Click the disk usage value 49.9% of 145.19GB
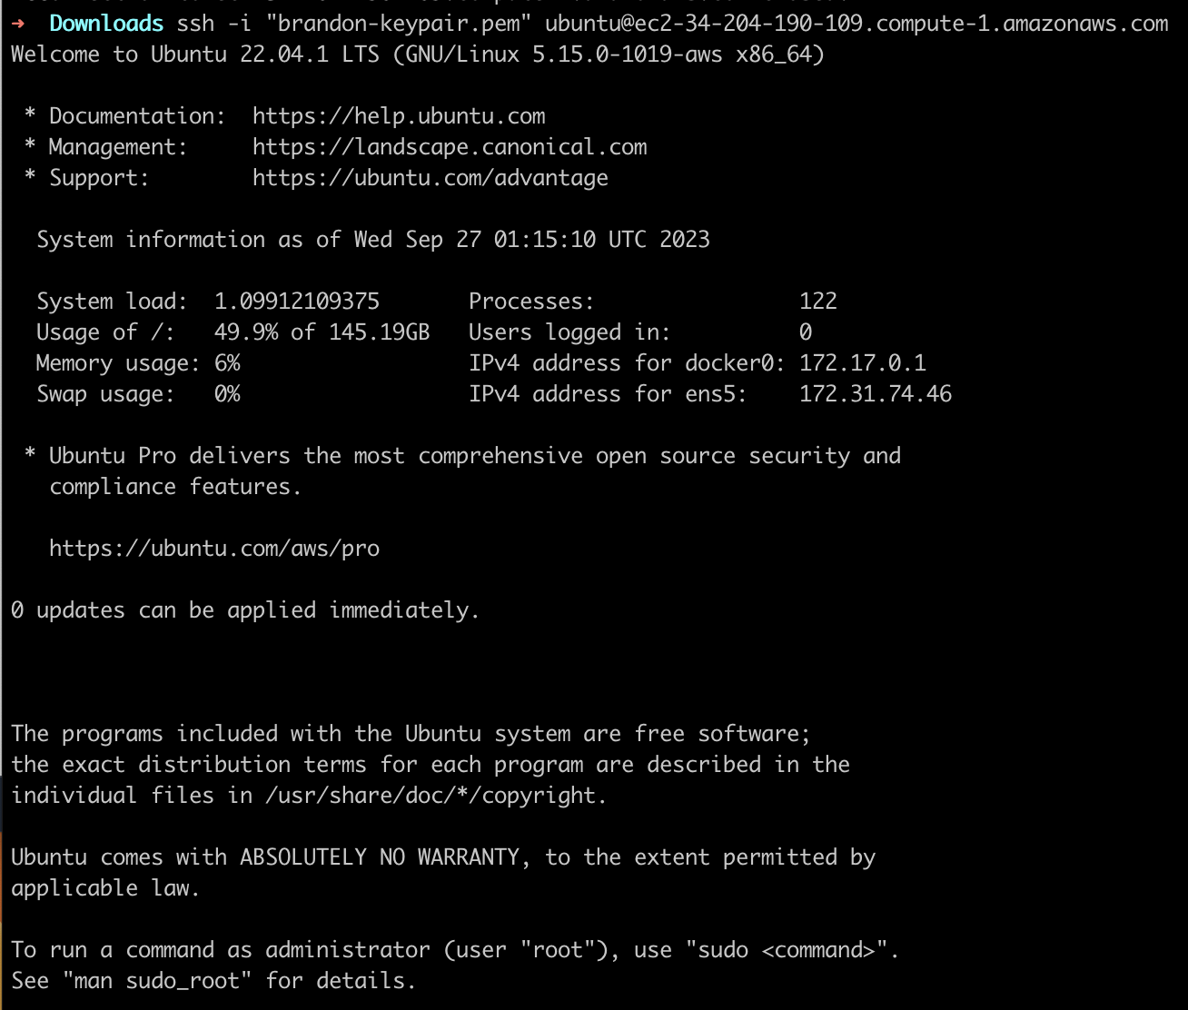Image resolution: width=1188 pixels, height=1010 pixels. click(x=322, y=332)
